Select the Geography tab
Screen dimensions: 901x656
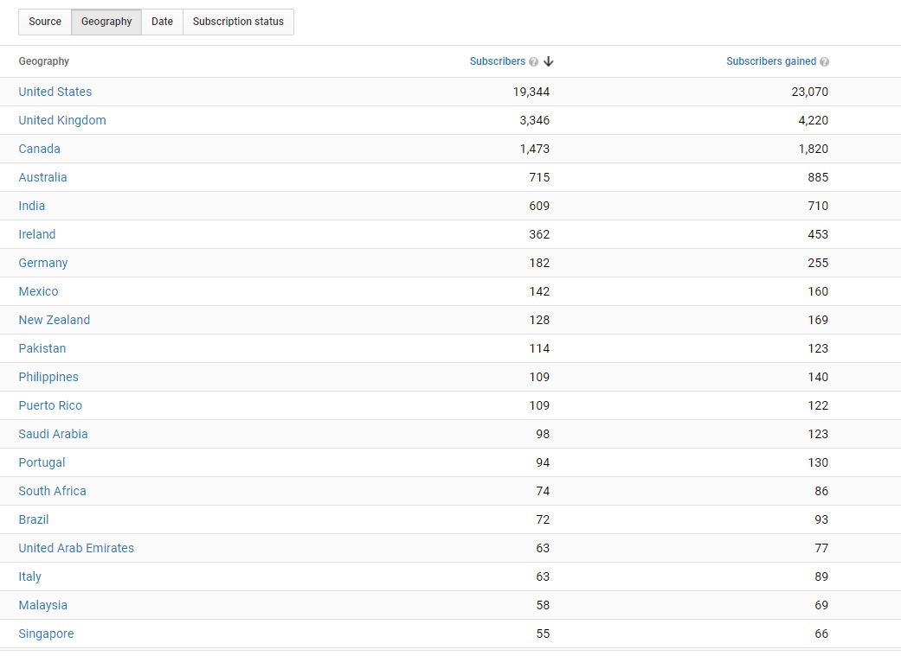click(106, 22)
